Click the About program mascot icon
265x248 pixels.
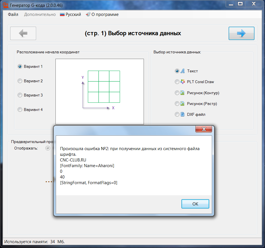point(88,14)
